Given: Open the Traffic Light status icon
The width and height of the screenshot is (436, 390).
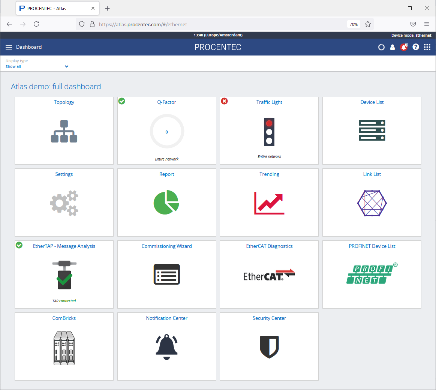Looking at the screenshot, I should [x=269, y=132].
